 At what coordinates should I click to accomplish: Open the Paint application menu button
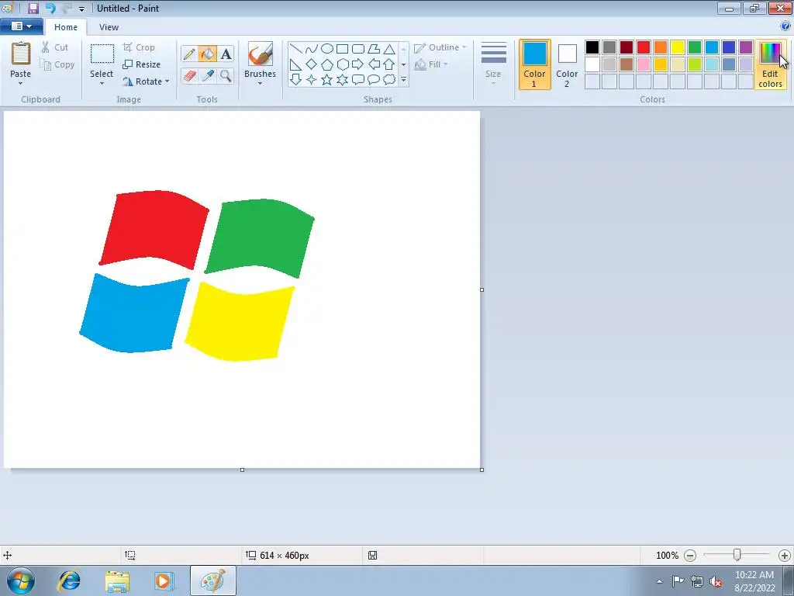tap(21, 26)
